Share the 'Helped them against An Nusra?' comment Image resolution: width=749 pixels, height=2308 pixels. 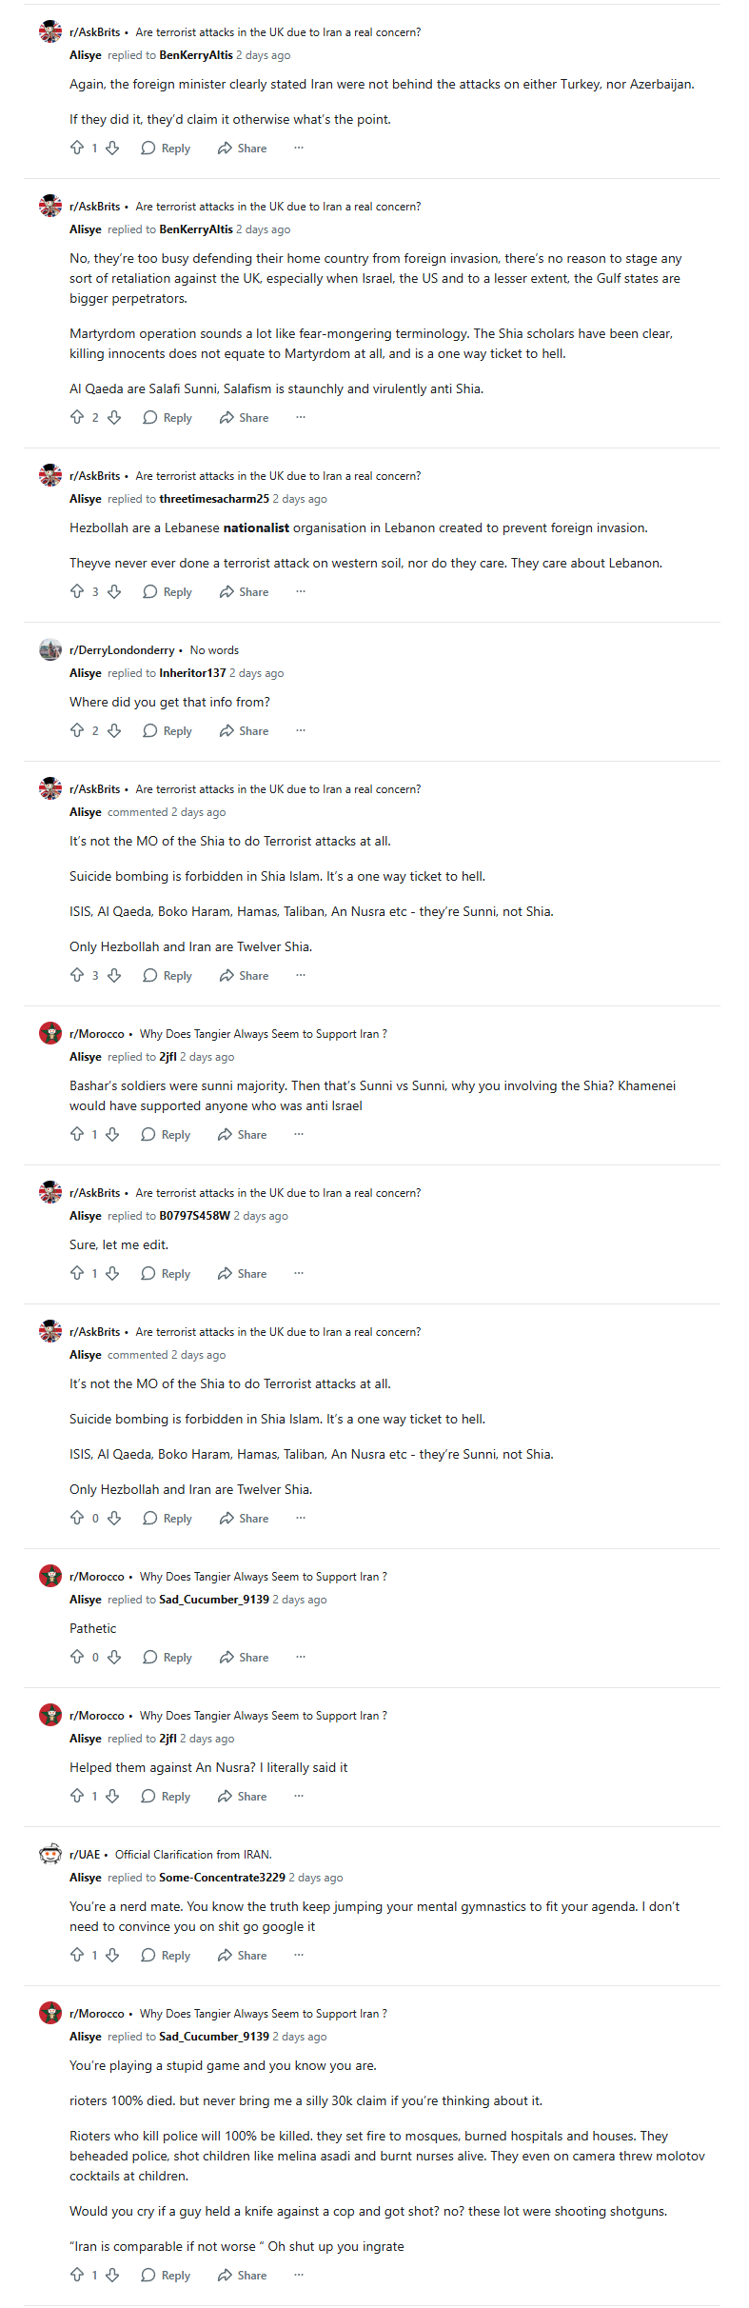coord(242,1796)
